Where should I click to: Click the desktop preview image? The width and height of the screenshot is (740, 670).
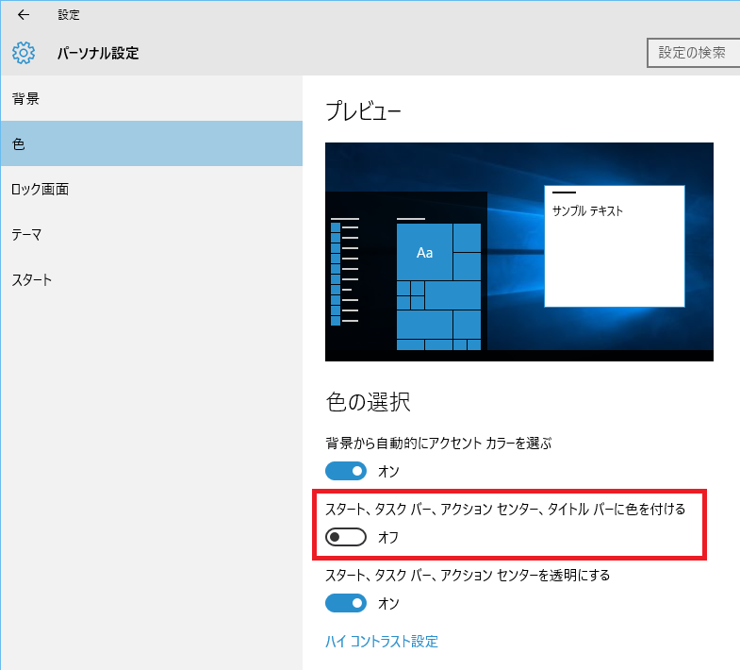click(x=519, y=252)
